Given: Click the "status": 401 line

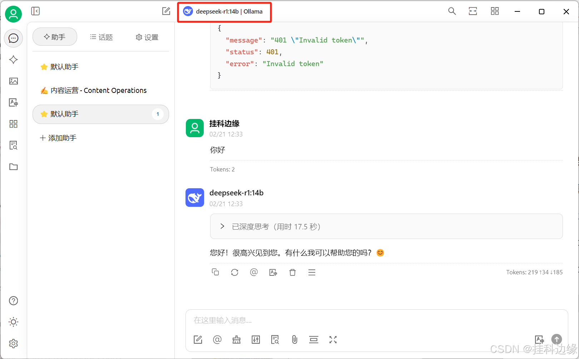Looking at the screenshot, I should pyautogui.click(x=254, y=52).
